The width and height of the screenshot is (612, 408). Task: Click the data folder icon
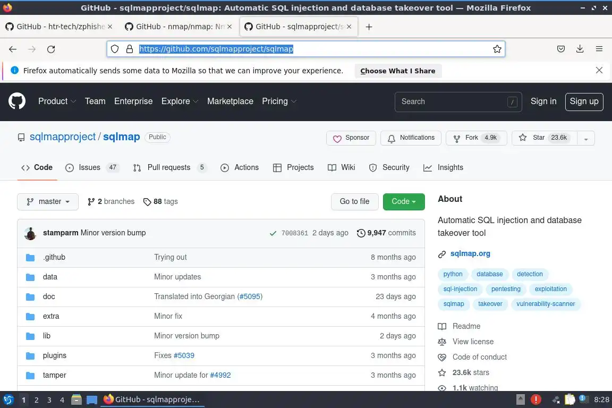30,277
